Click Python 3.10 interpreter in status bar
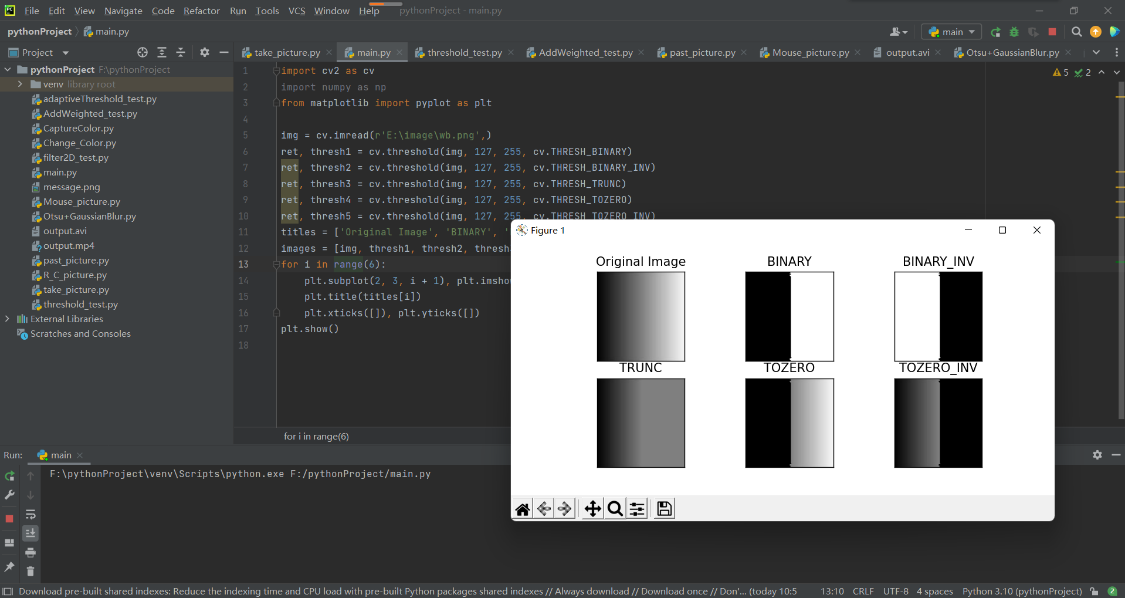 tap(1022, 591)
